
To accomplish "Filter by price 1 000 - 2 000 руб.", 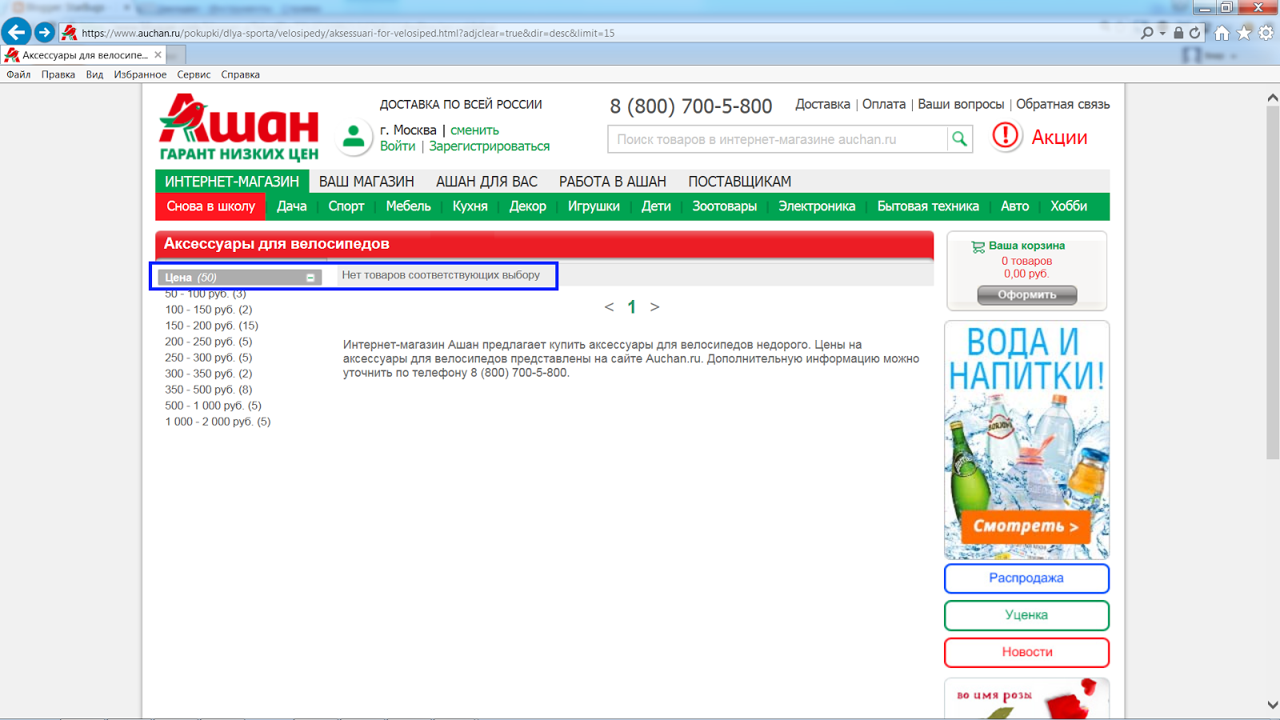I will pyautogui.click(x=218, y=422).
